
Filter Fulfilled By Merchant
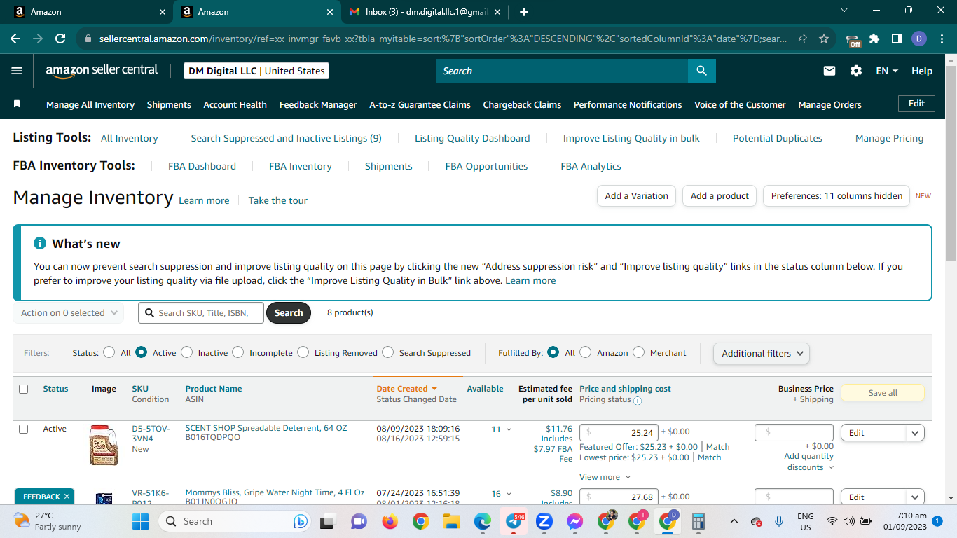pyautogui.click(x=638, y=352)
